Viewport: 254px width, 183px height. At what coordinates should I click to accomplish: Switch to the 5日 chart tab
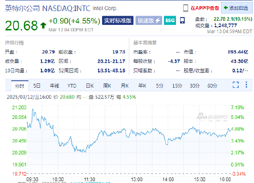point(37,86)
